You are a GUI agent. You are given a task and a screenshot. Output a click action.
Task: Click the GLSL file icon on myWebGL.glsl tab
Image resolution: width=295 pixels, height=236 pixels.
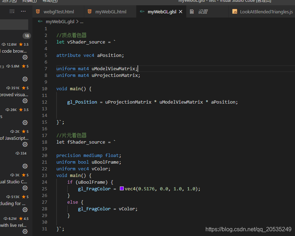pos(142,11)
